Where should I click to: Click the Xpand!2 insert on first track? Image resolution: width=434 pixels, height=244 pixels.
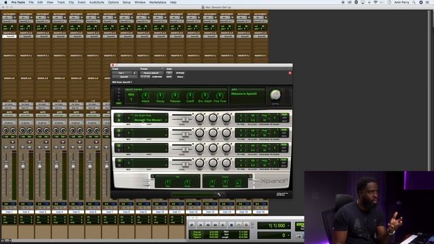coord(9,36)
